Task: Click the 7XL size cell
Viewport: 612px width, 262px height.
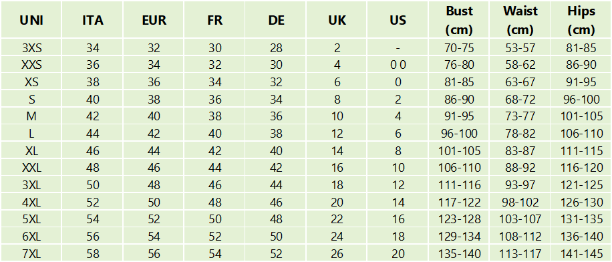Action: [x=31, y=253]
